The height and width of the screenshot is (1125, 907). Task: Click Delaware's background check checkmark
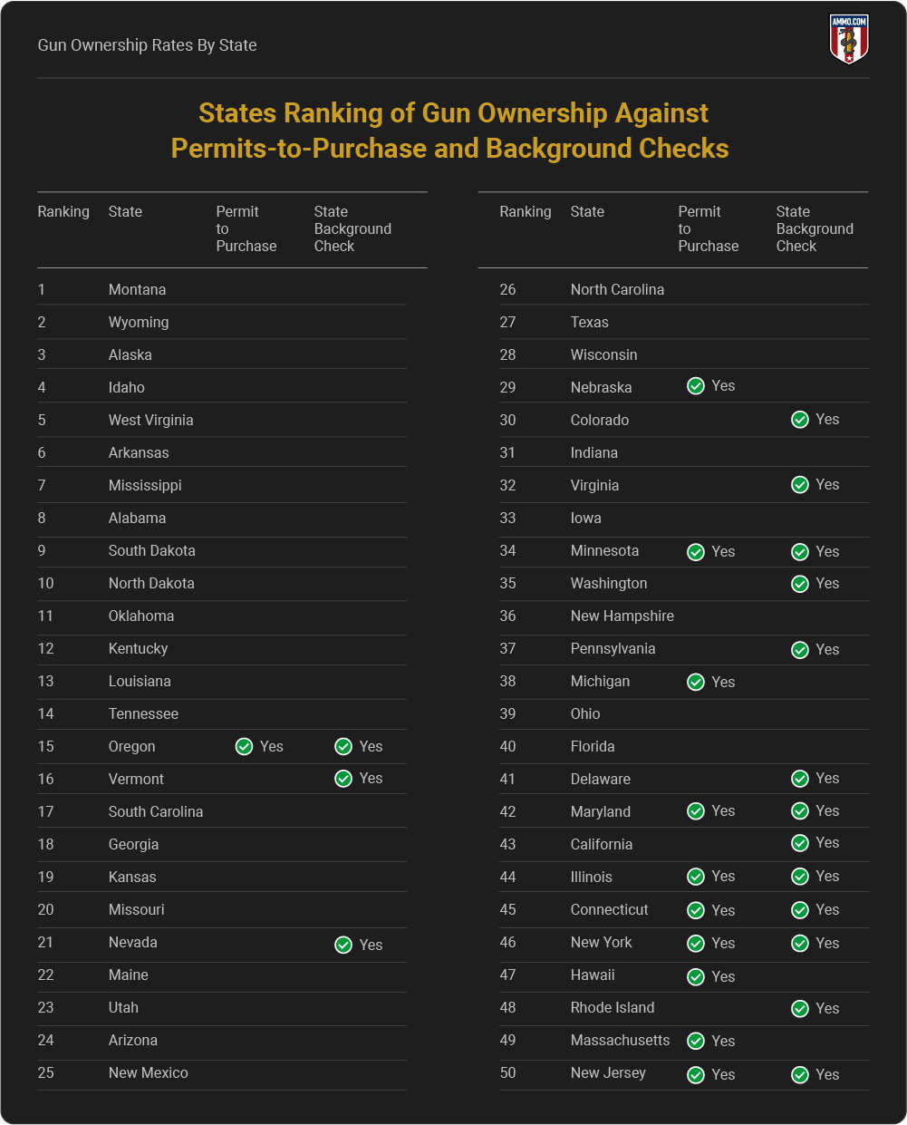(800, 779)
